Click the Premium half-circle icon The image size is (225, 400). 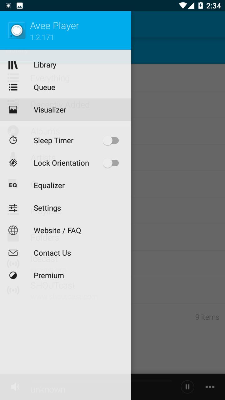[13, 275]
